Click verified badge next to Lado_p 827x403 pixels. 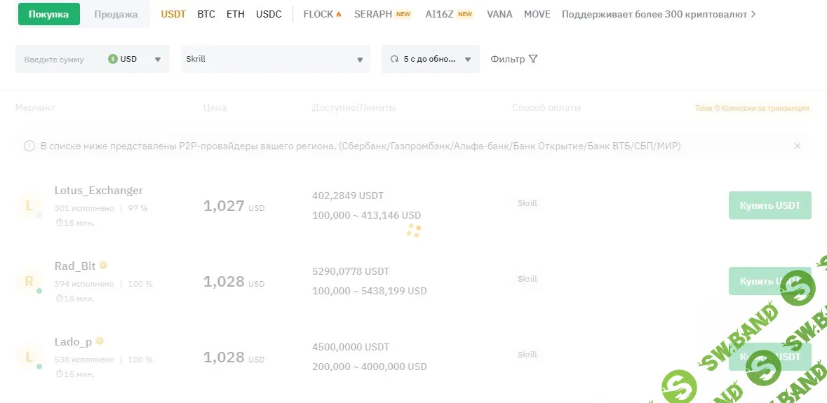100,341
